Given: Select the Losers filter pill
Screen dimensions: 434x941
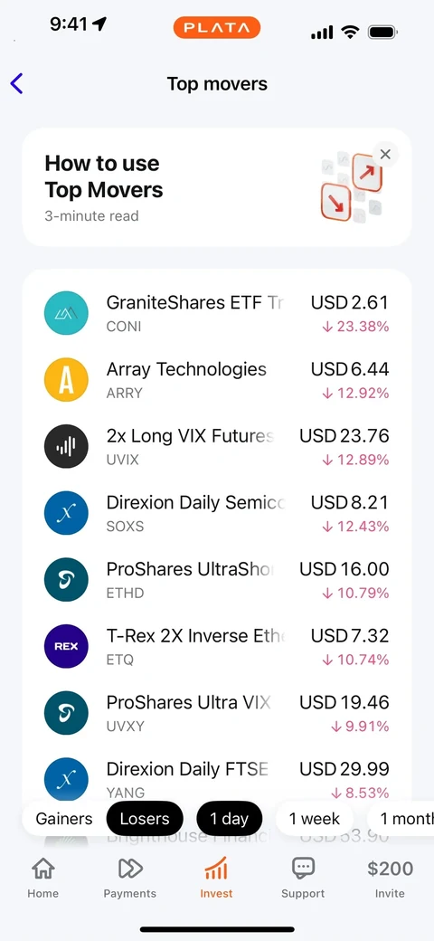Looking at the screenshot, I should [145, 819].
